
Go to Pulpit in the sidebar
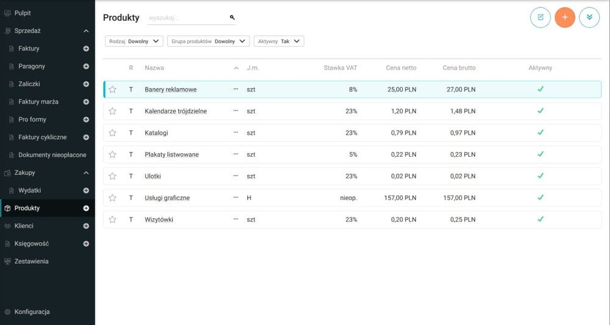point(23,13)
